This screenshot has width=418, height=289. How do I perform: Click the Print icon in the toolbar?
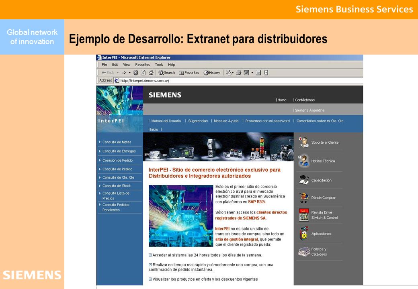(x=239, y=73)
